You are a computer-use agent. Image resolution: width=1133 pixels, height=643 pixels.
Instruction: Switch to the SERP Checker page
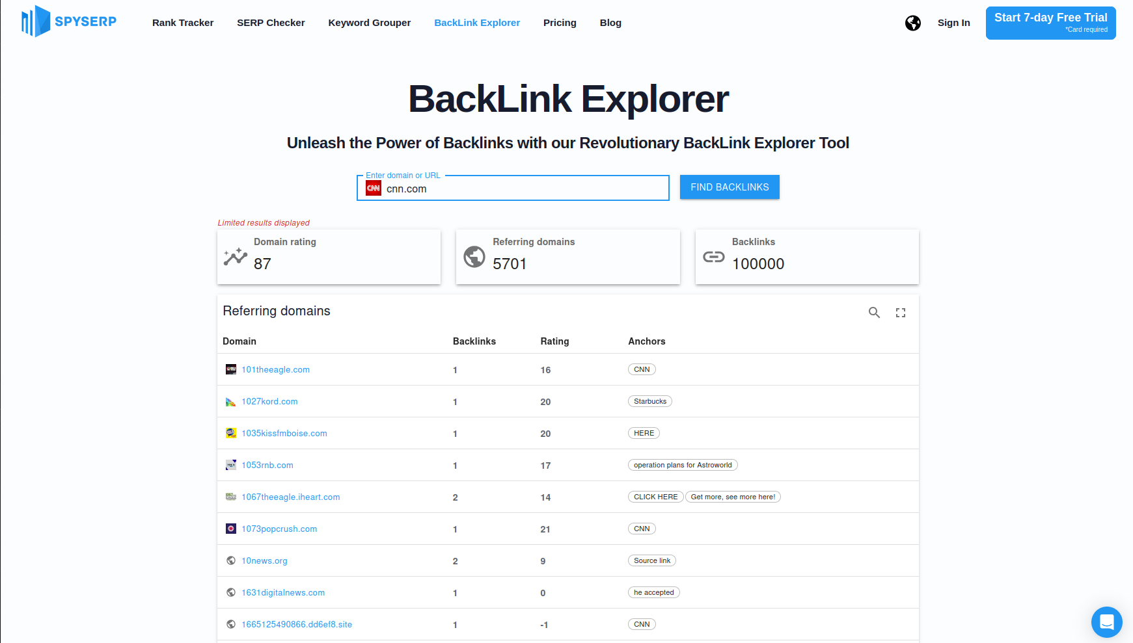[271, 23]
